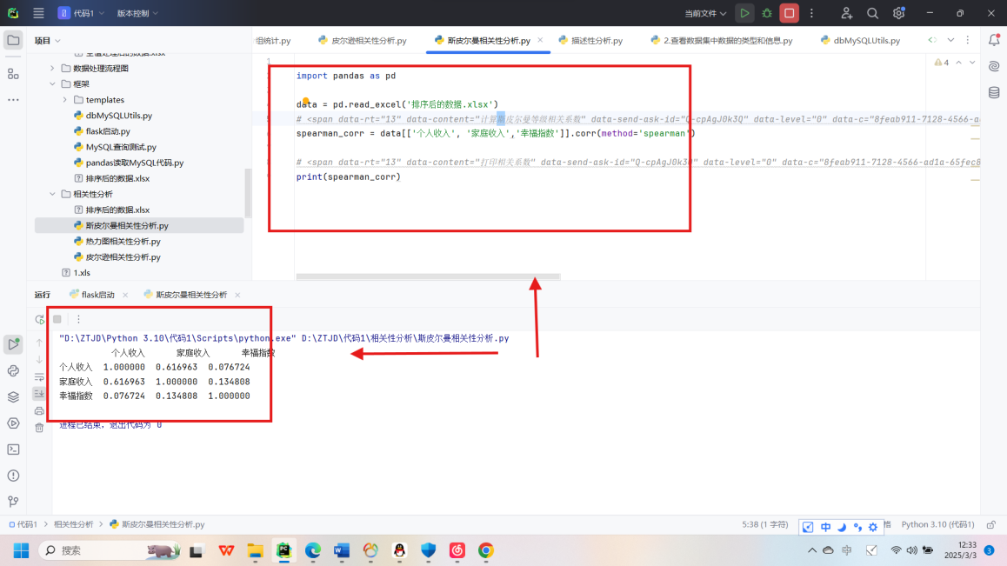Open the add collaborator account icon
1007x566 pixels.
(x=846, y=13)
